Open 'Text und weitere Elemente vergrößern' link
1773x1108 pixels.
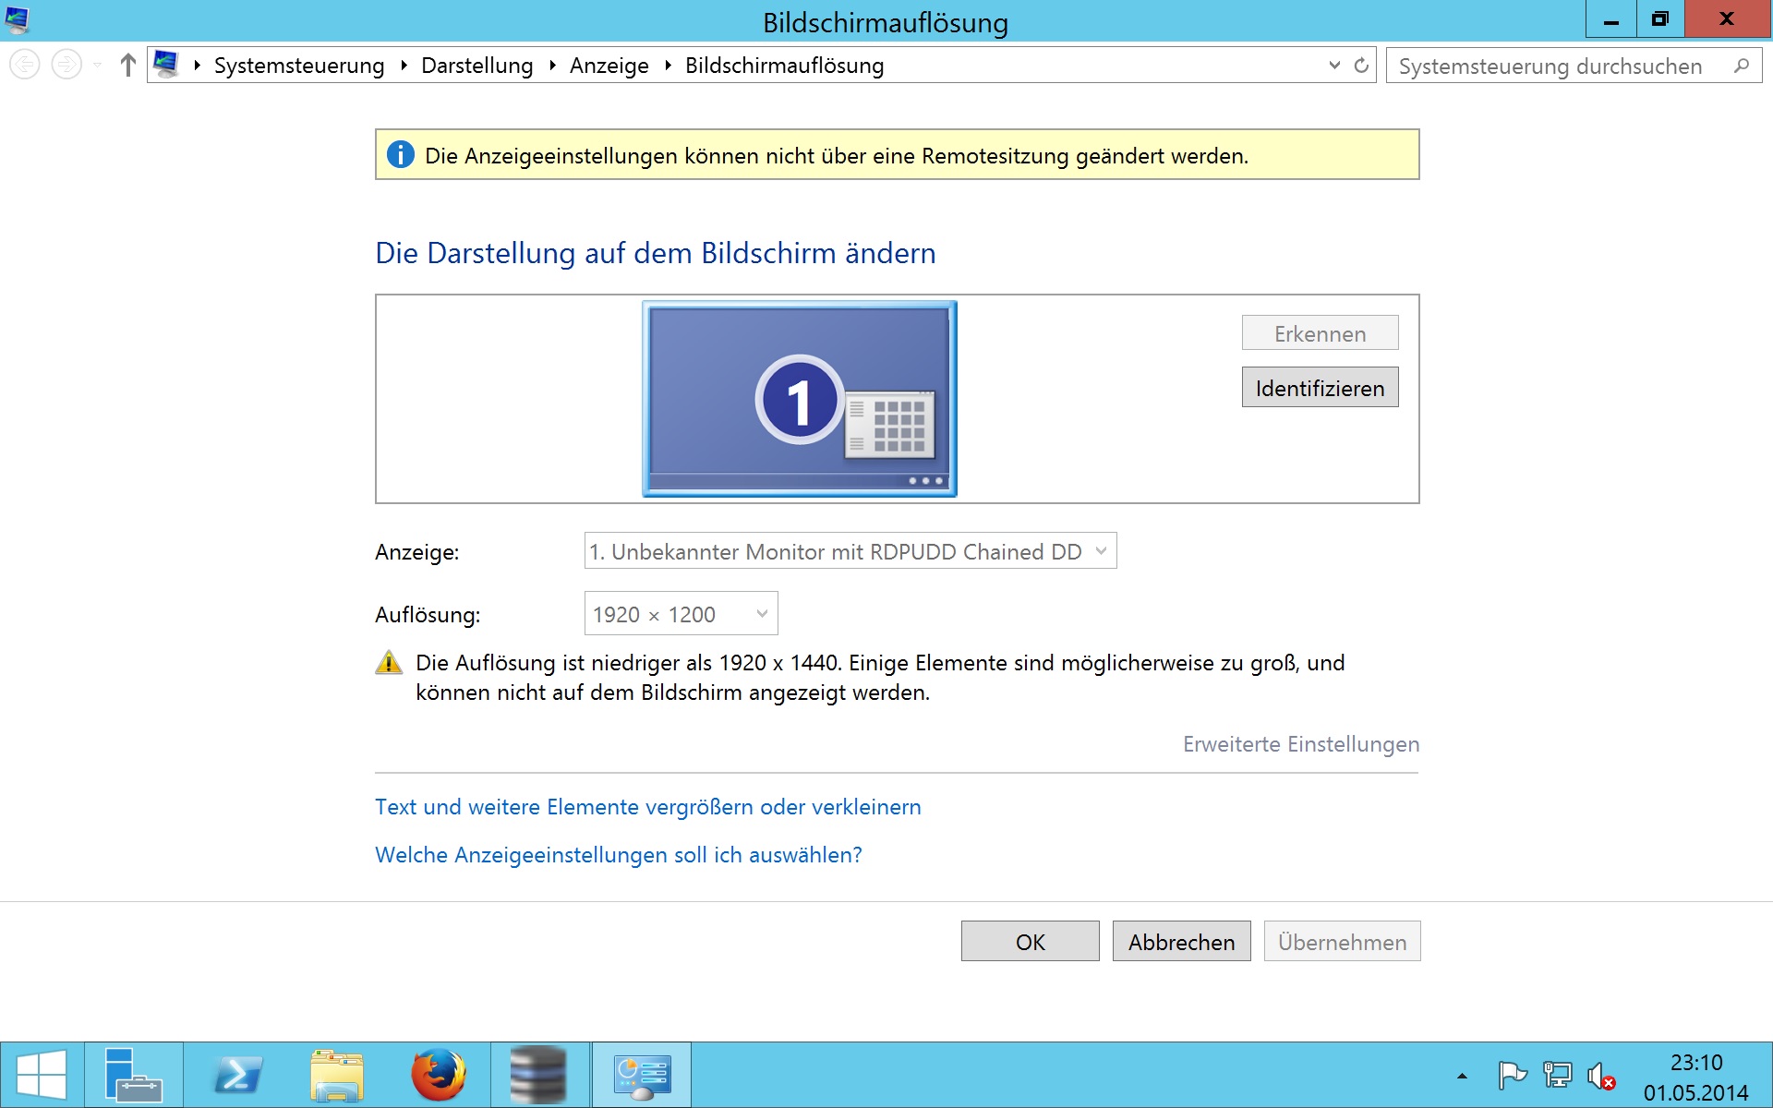click(x=647, y=807)
